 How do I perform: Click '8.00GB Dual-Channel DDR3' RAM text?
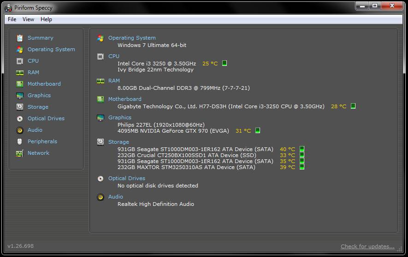[x=154, y=88]
